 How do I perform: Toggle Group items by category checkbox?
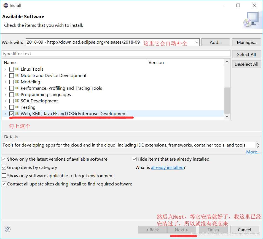click(4, 167)
